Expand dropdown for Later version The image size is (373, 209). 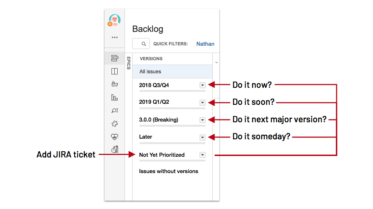tap(203, 138)
